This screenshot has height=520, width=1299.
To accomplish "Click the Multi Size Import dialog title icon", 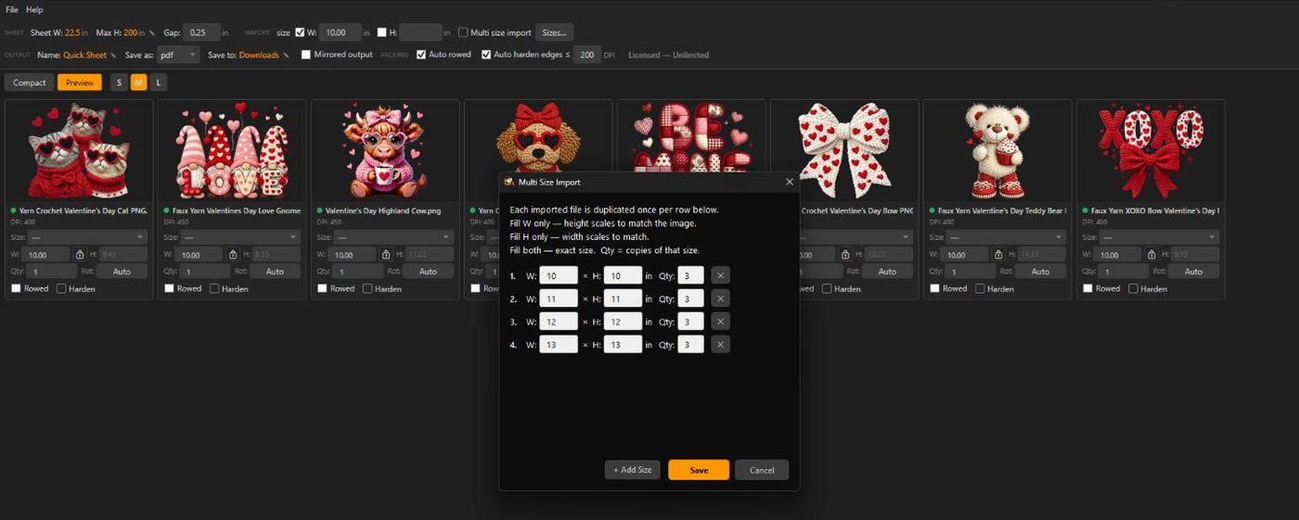I will (x=508, y=182).
